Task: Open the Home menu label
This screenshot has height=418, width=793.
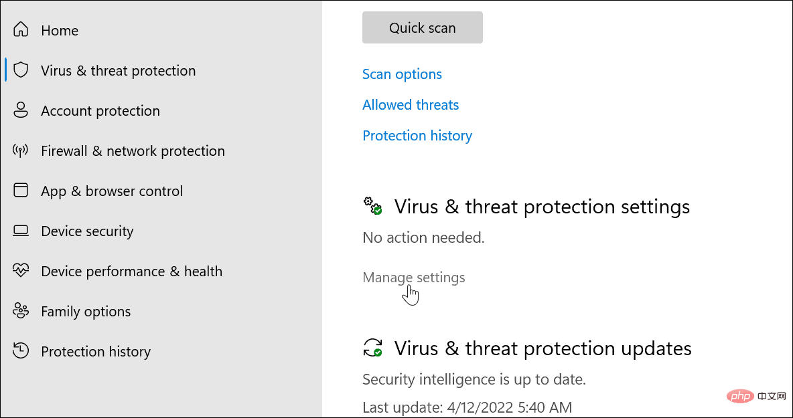Action: 60,31
